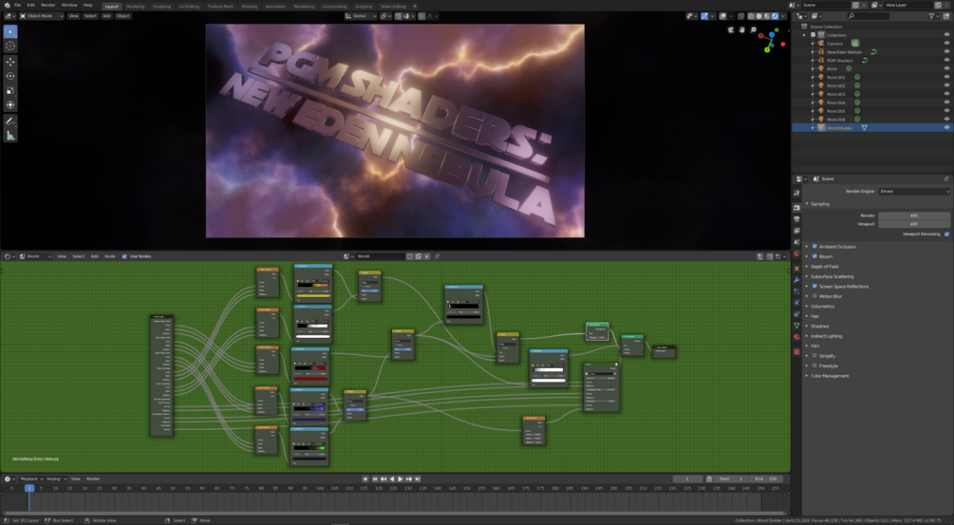
Task: Click the Blender logo menu icon
Action: 7,5
